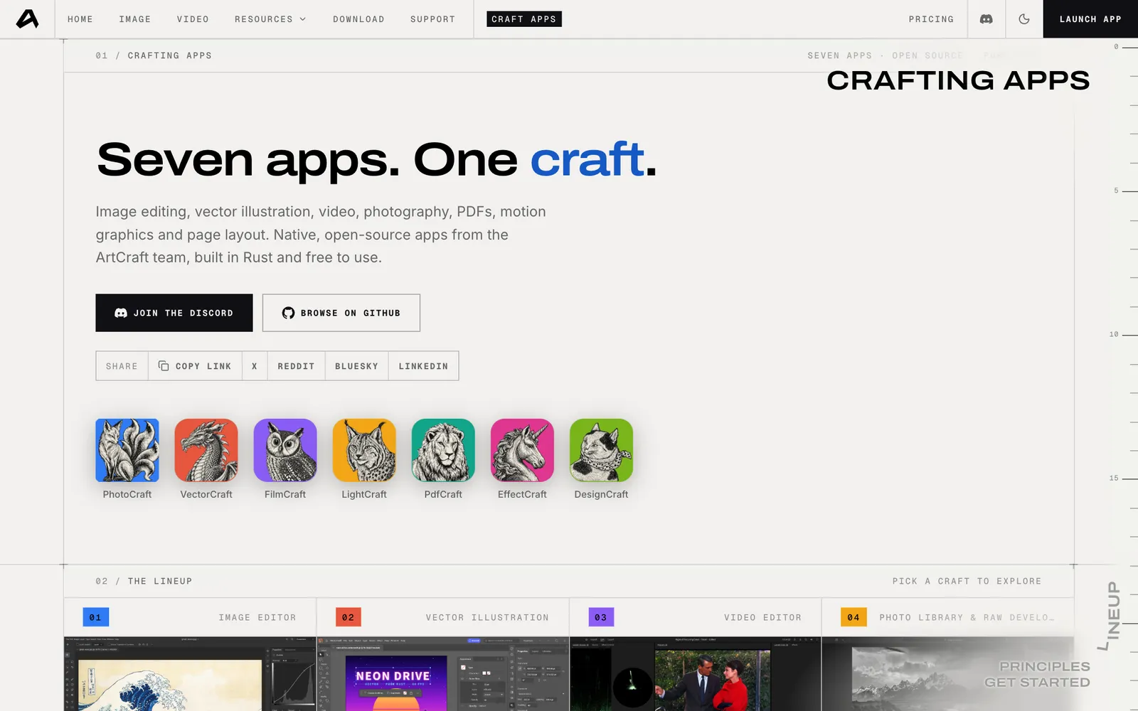Click the Crafting Apps side heading
This screenshot has width=1138, height=711.
[x=958, y=80]
